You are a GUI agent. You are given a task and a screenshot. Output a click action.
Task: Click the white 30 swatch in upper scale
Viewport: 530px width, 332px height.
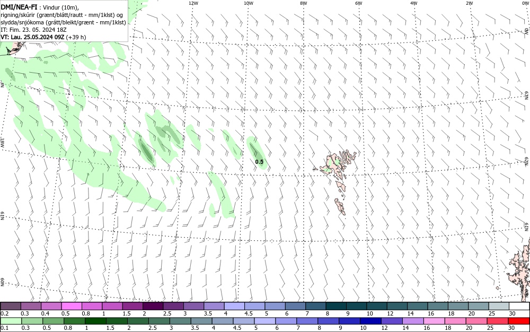pyautogui.click(x=519, y=307)
